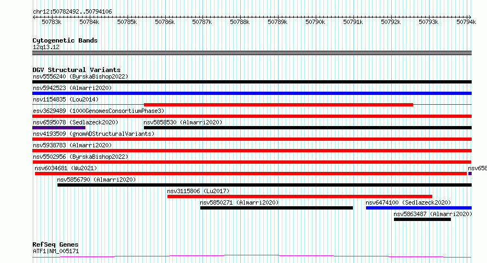Click the 50790k ruler tick label

pyautogui.click(x=315, y=22)
